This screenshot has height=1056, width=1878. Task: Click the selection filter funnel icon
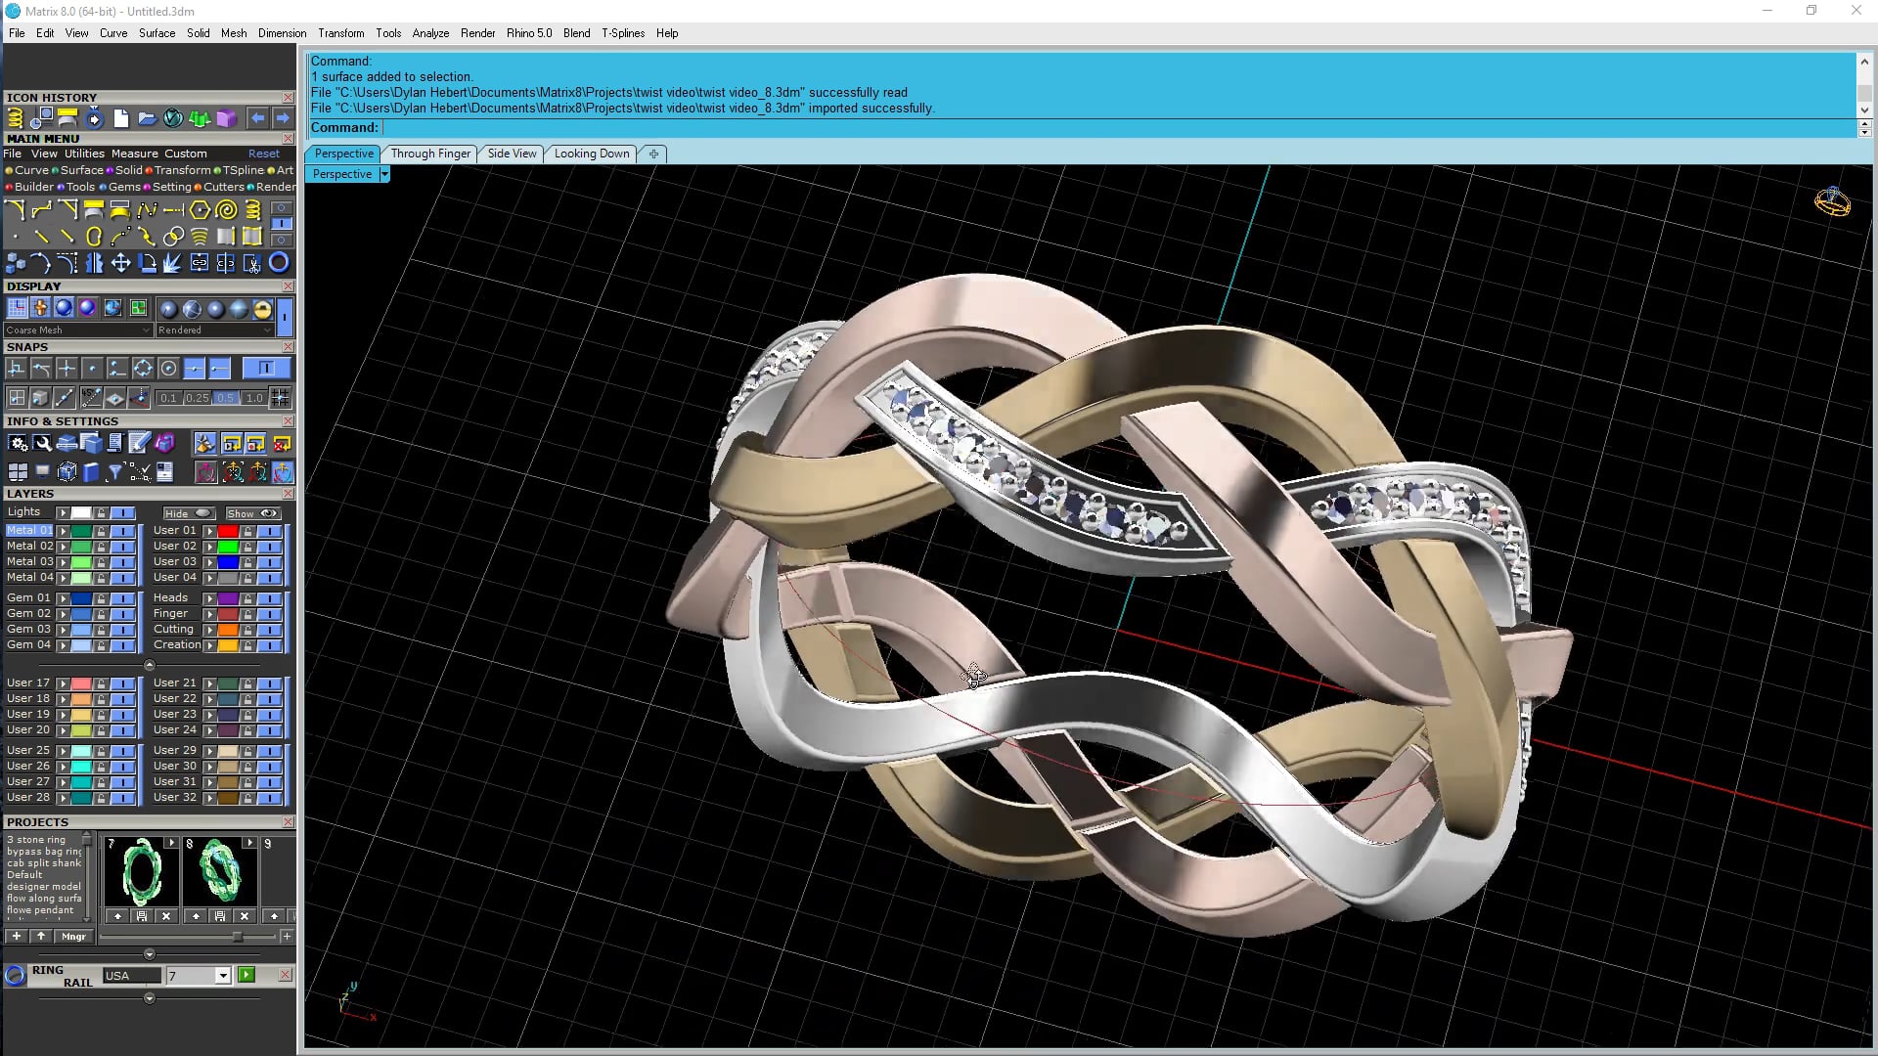(115, 473)
